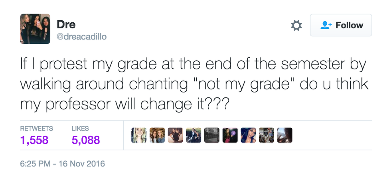Screen dimensions: 391x176
Task: Click the RETWEETS label
Action: (x=36, y=129)
